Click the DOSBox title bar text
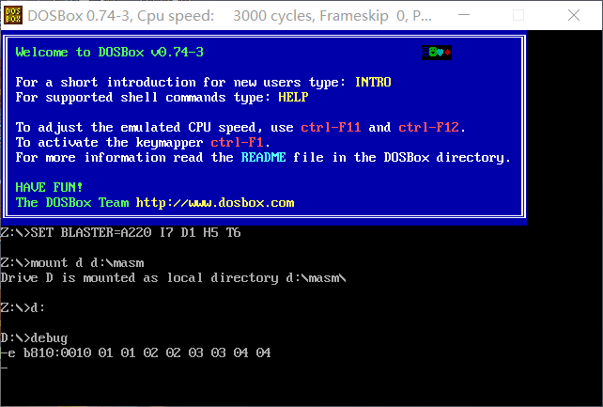The height and width of the screenshot is (407, 603). point(229,16)
